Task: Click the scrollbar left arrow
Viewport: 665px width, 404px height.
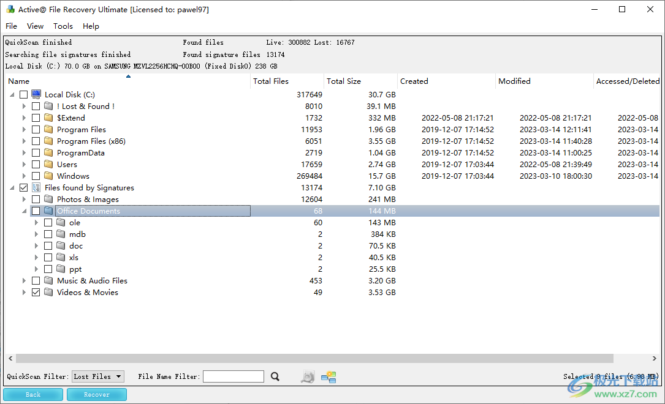Action: point(10,358)
